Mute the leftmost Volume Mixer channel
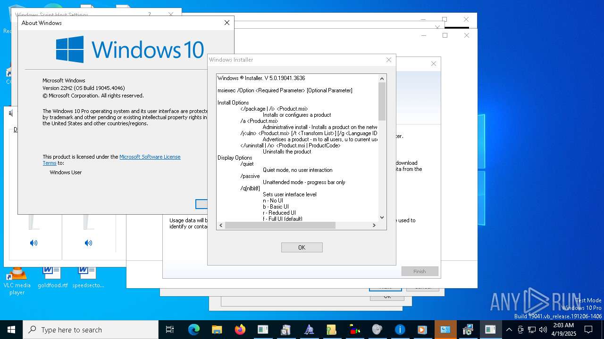 click(34, 243)
